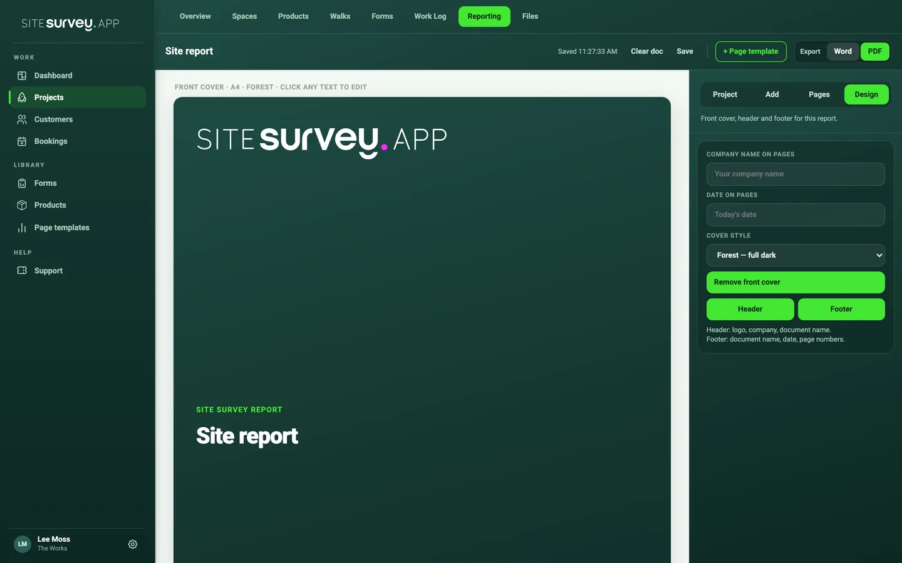Open the Work Log tab
The image size is (902, 563).
430,16
